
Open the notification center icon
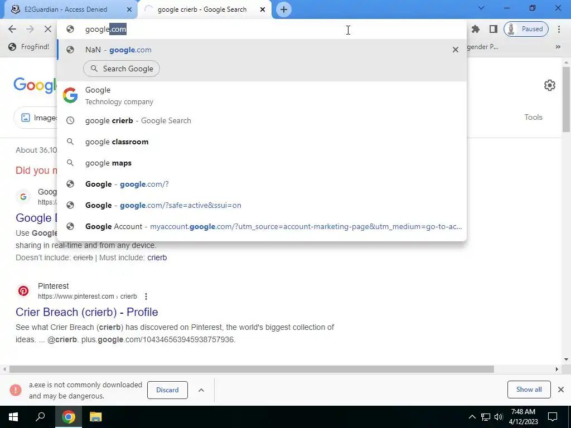[553, 417]
